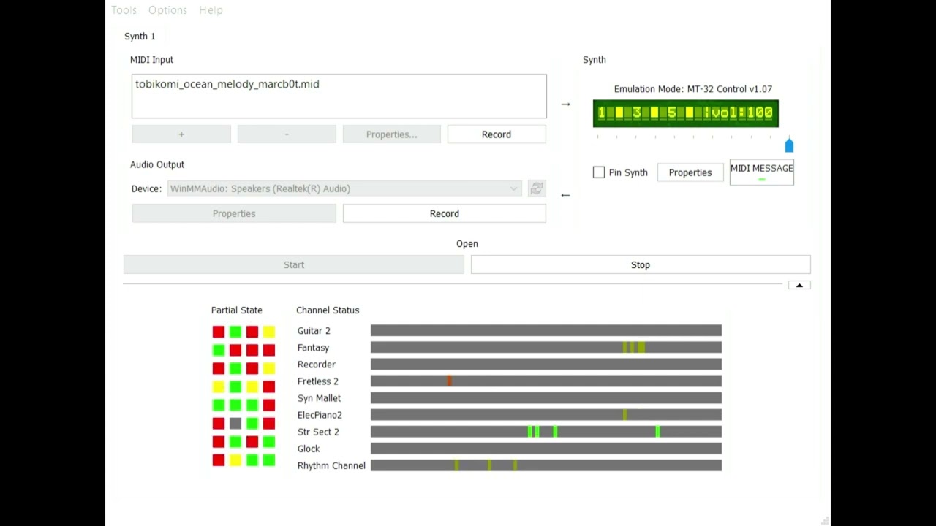936x526 pixels.
Task: Click the Str Sect 2 channel label
Action: click(x=318, y=432)
